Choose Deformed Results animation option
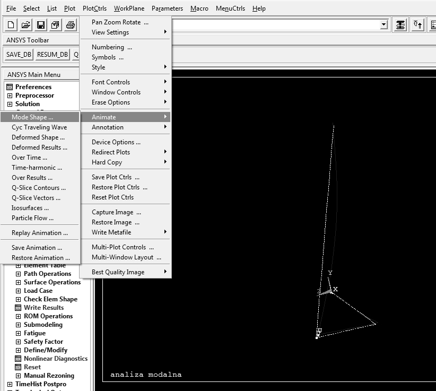The width and height of the screenshot is (436, 391). (40, 147)
